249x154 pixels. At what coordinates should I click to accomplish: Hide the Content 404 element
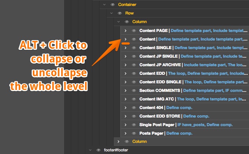point(134,108)
